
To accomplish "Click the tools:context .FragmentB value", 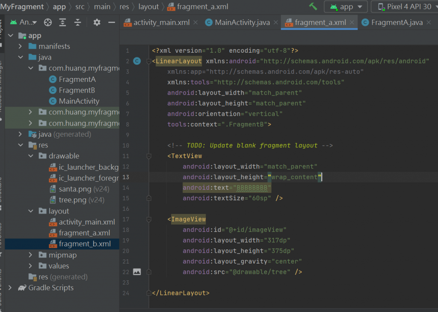I will 244,124.
